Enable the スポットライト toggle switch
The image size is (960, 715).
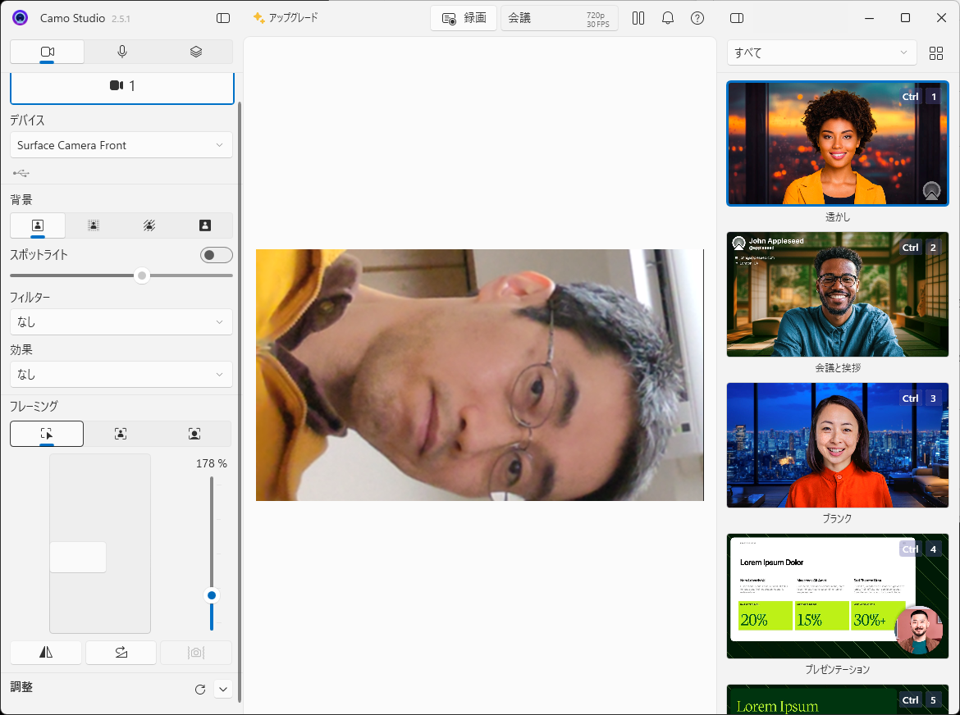point(216,255)
